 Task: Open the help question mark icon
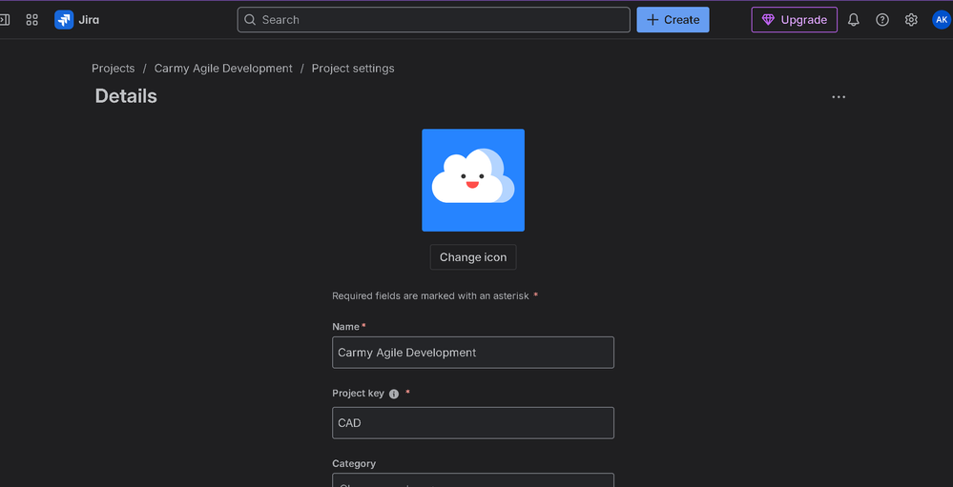click(x=881, y=19)
